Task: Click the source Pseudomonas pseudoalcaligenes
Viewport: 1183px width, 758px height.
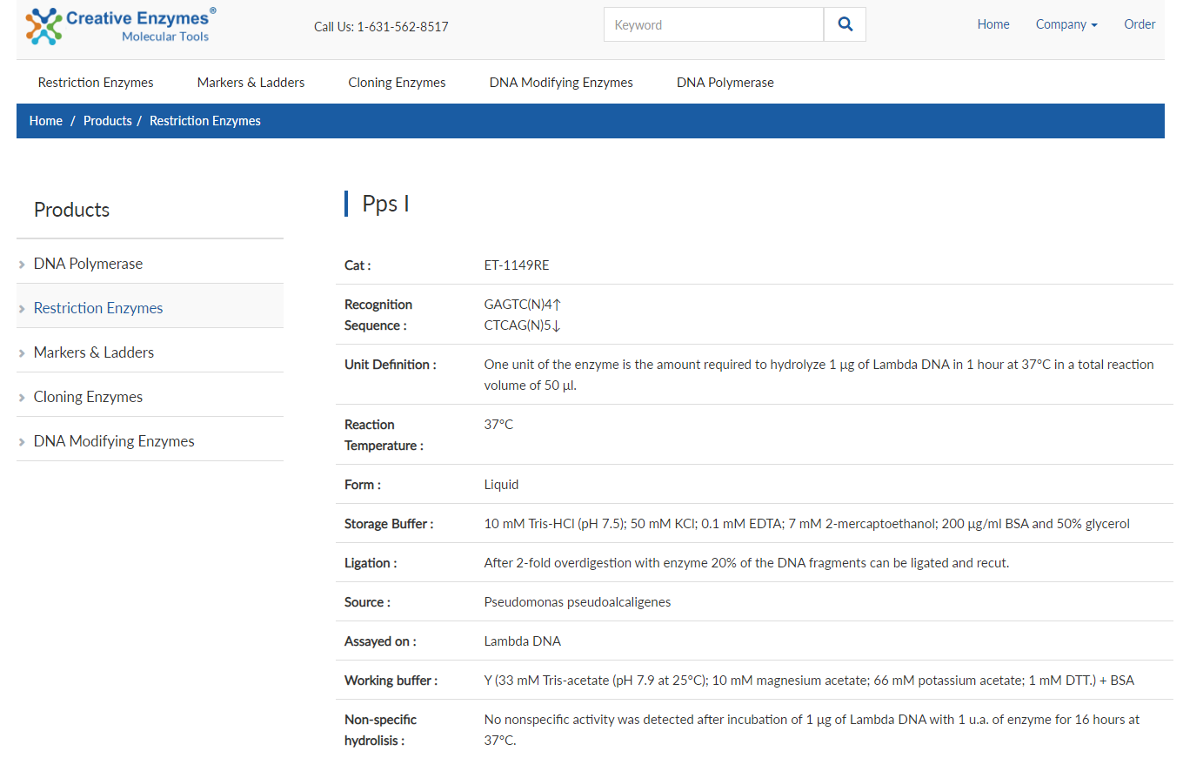Action: [578, 602]
